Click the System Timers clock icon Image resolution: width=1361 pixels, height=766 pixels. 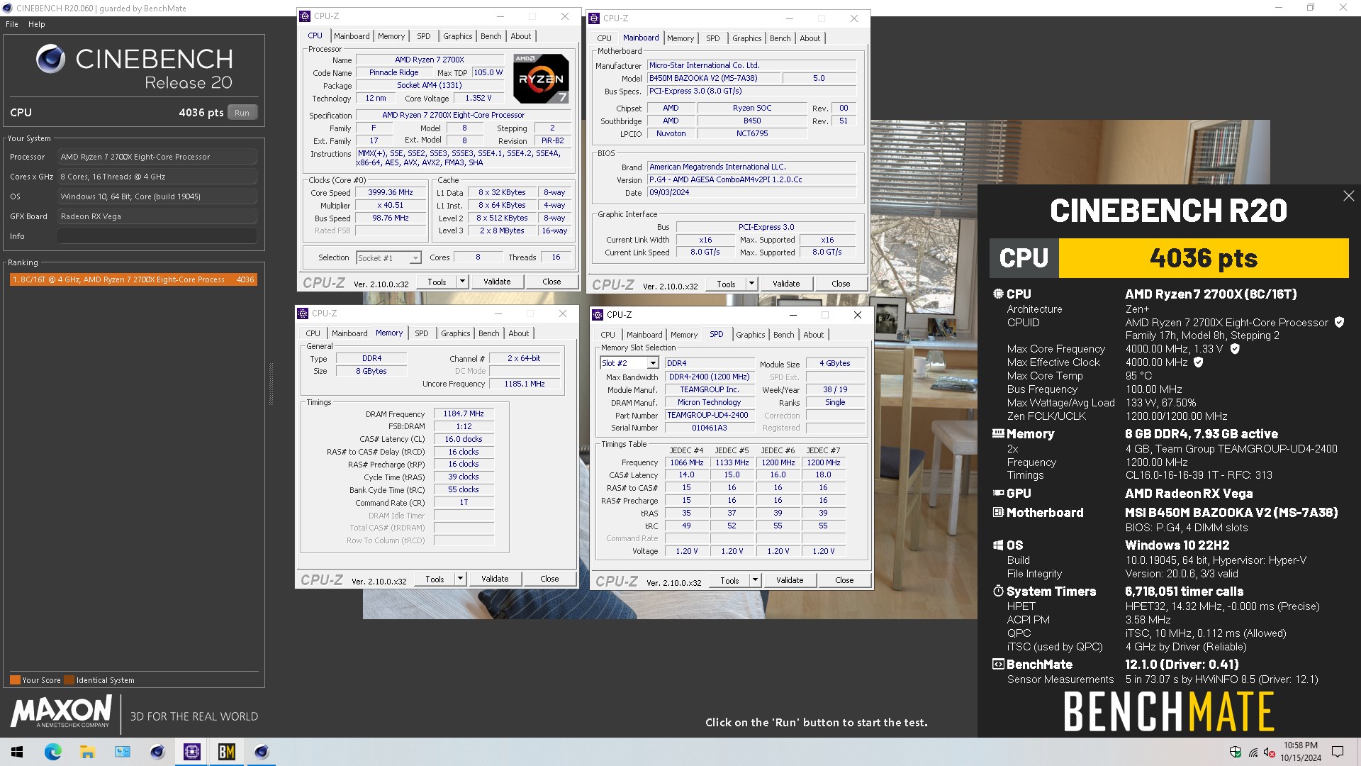click(998, 591)
